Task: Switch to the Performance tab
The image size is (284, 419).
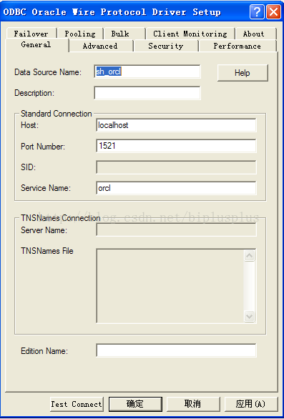Action: (238, 46)
